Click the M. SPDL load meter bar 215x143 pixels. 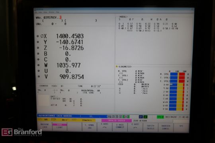[x=178, y=74]
